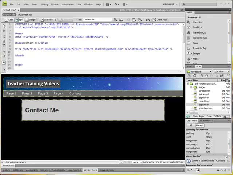Screen dimensions: 233x175
Task: Click the Contact Me heading in design view
Action: [x=42, y=110]
